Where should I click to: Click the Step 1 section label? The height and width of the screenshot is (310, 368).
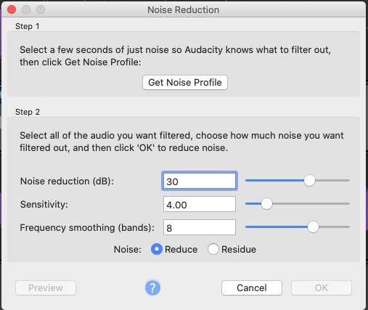tap(27, 26)
